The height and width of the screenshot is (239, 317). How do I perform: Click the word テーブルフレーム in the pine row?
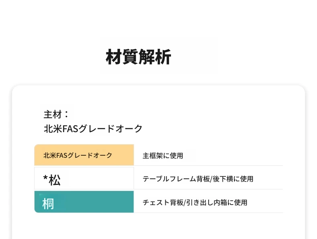point(169,179)
